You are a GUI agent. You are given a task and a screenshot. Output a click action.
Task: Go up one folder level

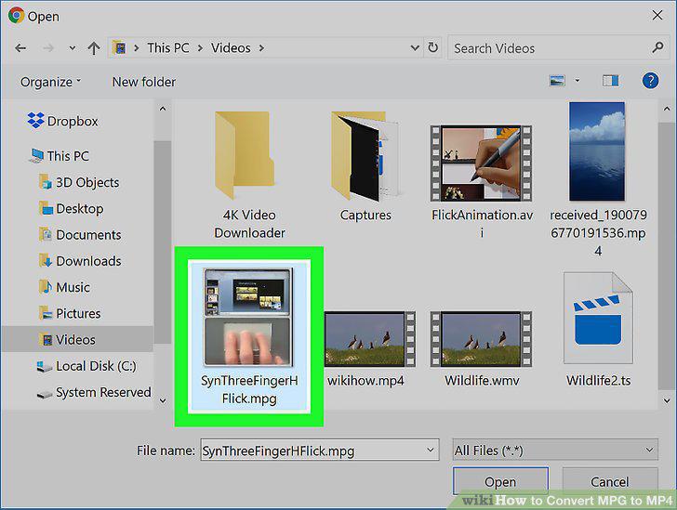point(94,48)
